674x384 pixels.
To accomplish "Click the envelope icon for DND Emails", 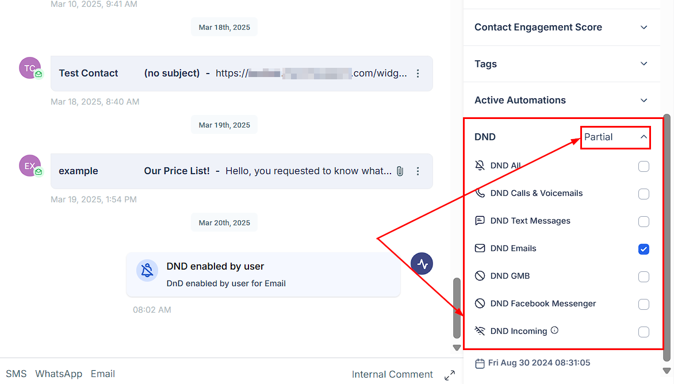I will click(480, 248).
